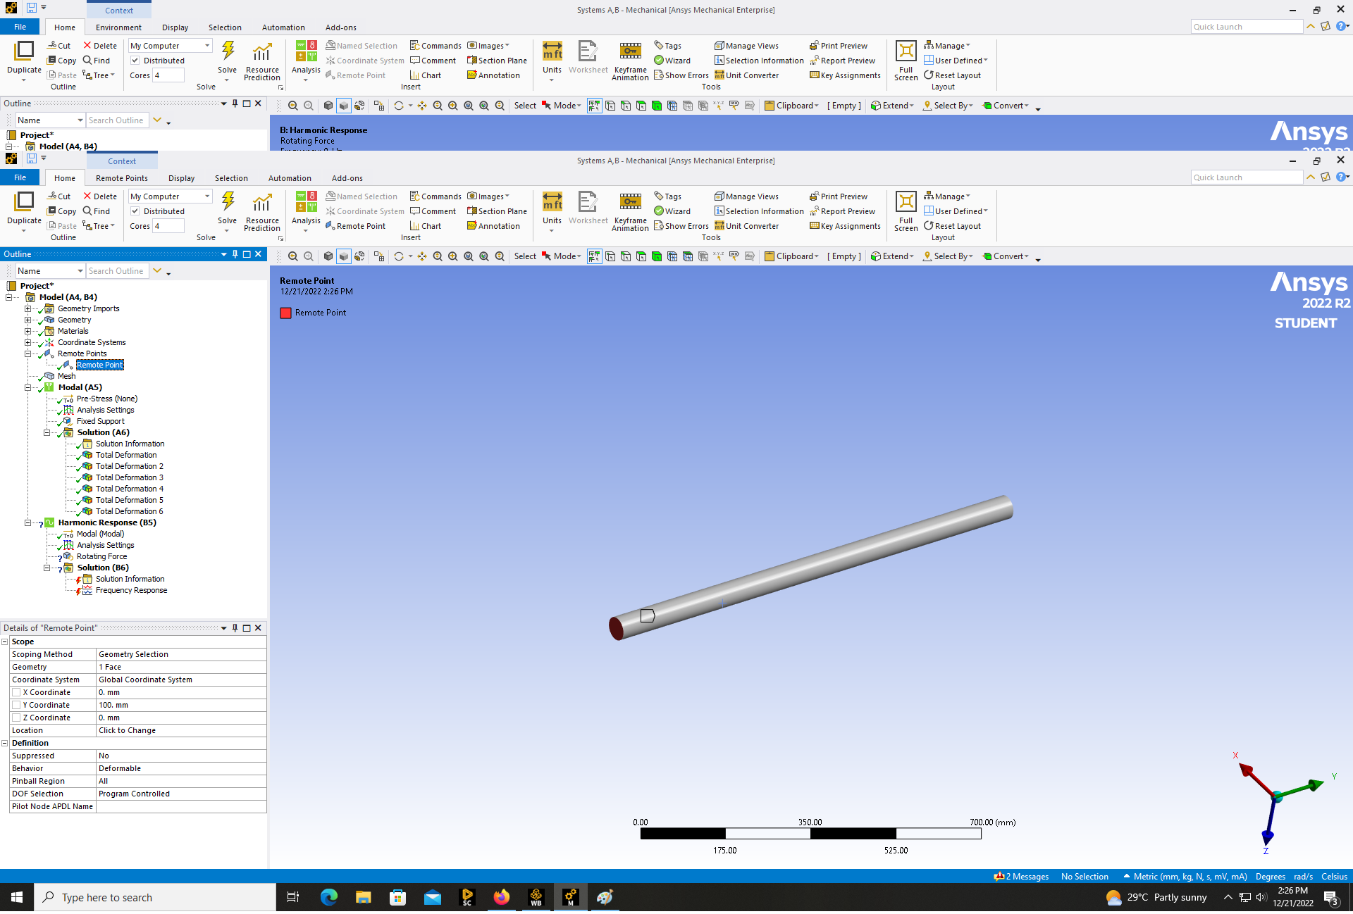This screenshot has width=1353, height=914.
Task: Enable the X Coordinate checkbox
Action: pos(16,692)
